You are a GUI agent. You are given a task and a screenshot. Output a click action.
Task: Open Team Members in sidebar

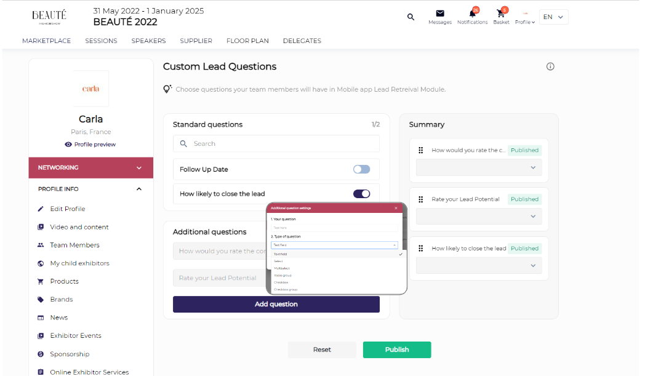[x=74, y=245]
